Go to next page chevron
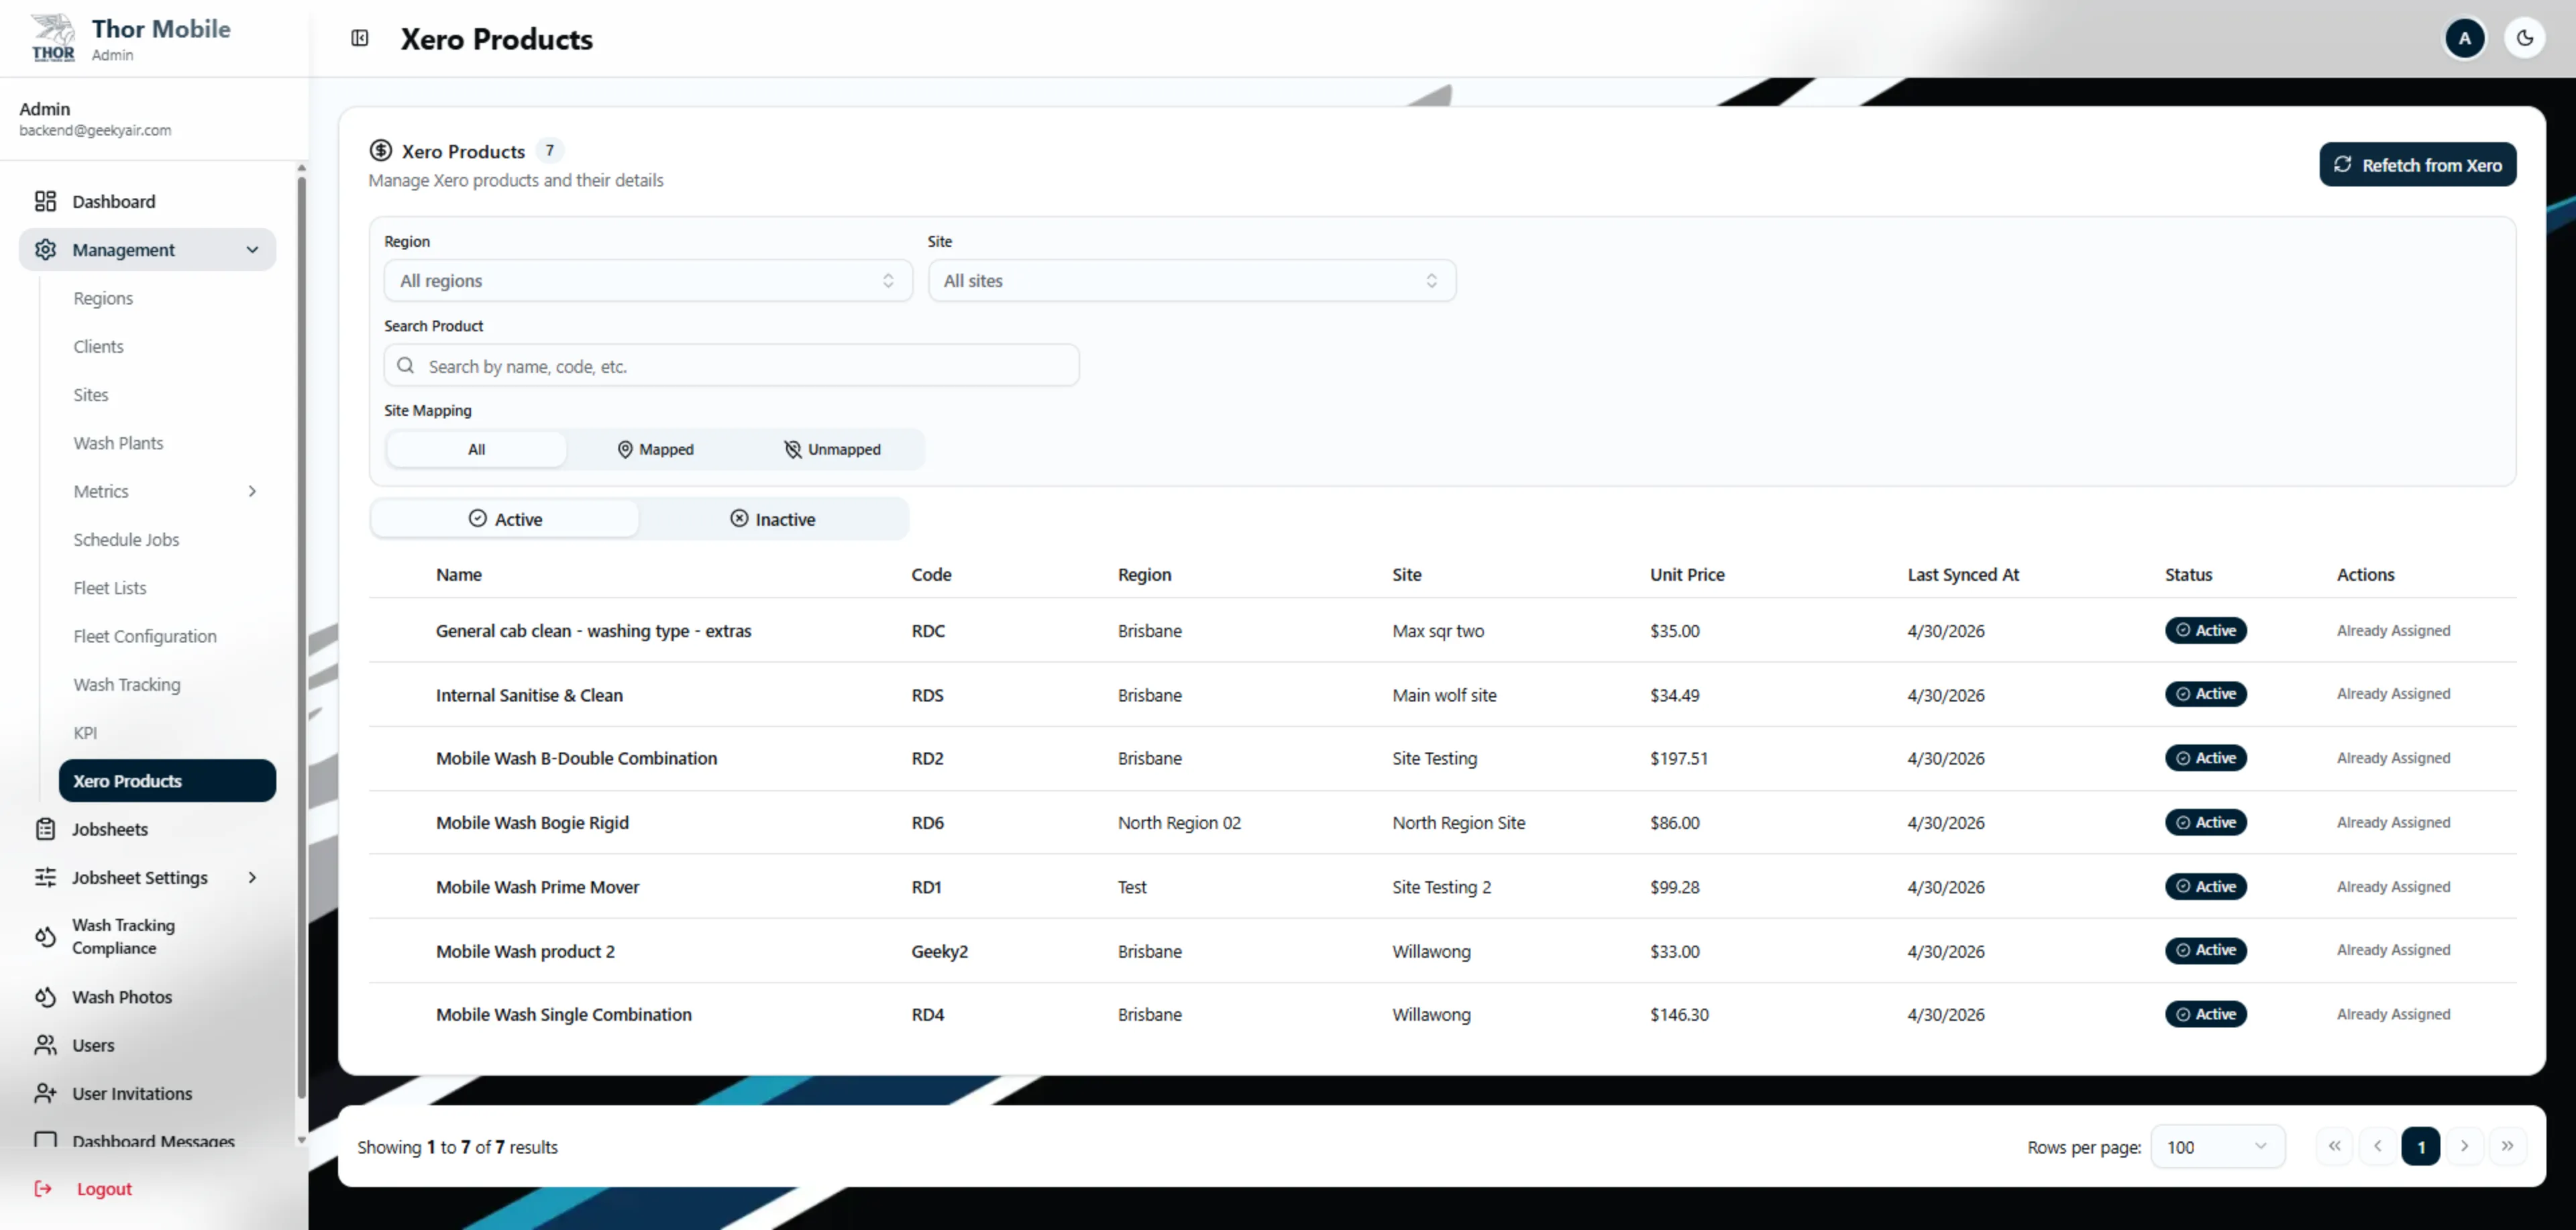 tap(2464, 1146)
